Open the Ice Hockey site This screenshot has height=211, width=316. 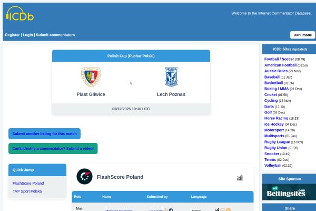274,124
